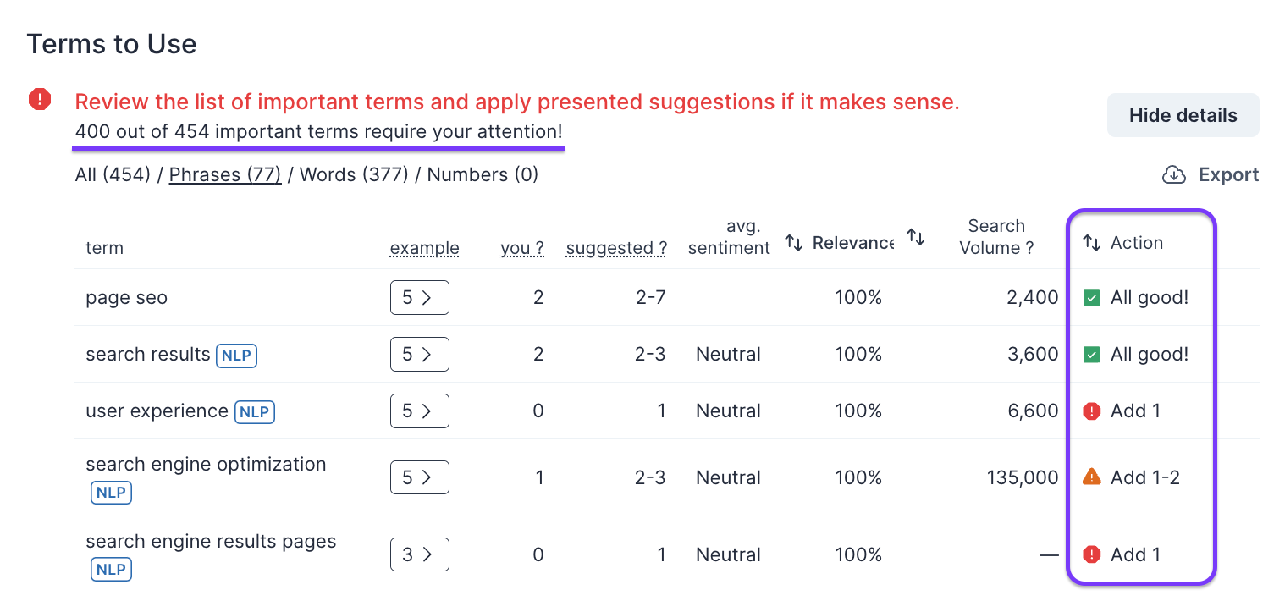Switch to Phrases (77) filter

pos(225,175)
